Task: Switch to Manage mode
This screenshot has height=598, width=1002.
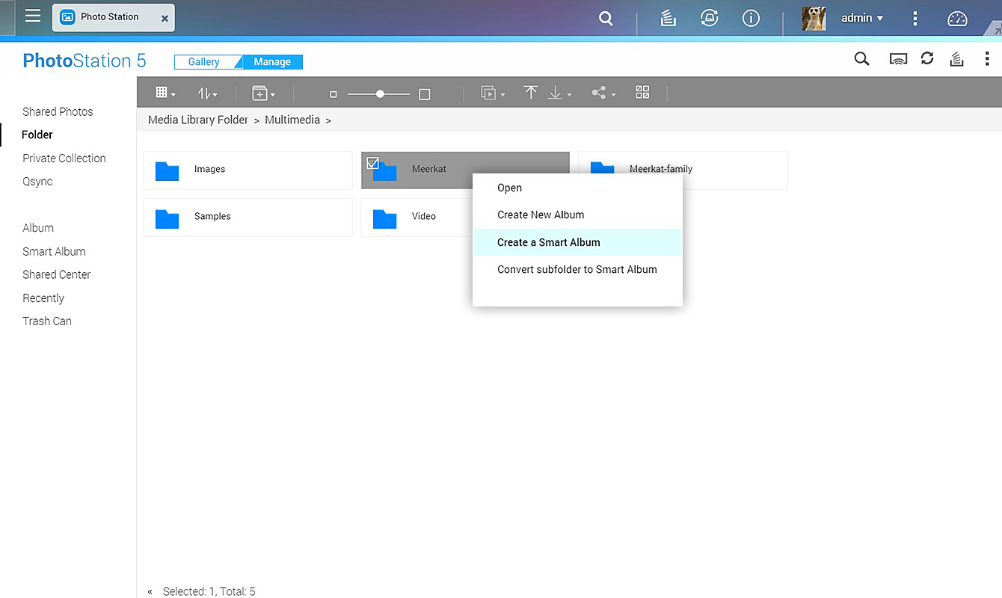Action: point(272,62)
